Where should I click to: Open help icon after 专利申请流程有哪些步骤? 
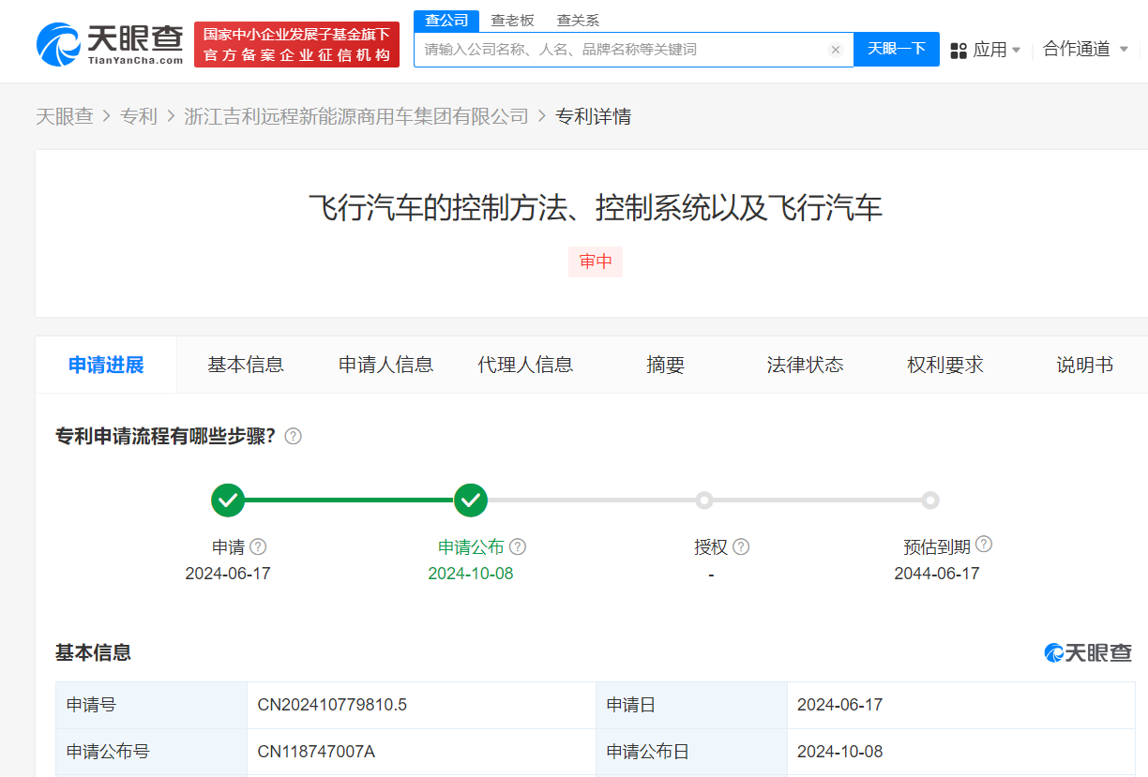pyautogui.click(x=293, y=436)
